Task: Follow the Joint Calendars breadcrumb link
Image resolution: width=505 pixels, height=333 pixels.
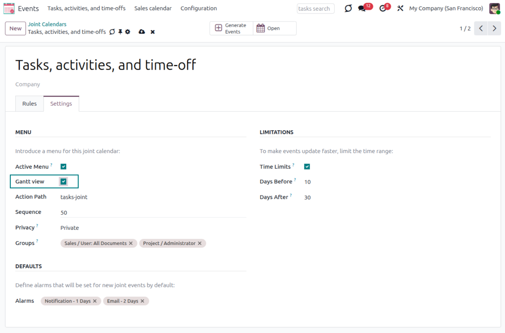Action: click(47, 25)
